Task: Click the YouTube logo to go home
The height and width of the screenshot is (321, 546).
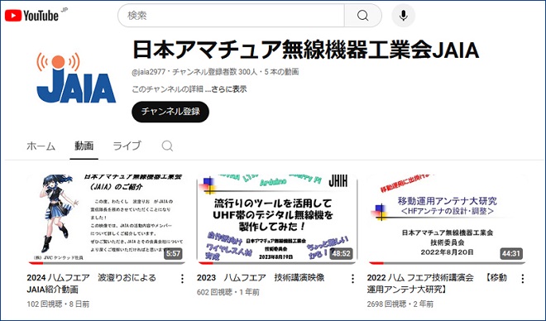Action: pos(31,16)
